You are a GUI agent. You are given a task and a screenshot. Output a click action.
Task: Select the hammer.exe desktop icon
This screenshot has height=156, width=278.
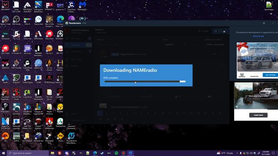(38, 137)
